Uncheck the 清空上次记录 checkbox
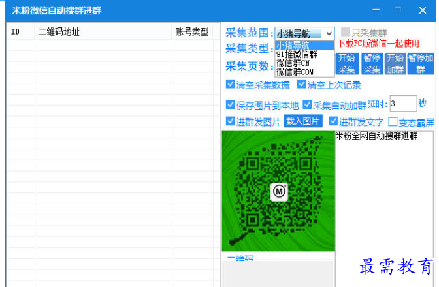Screen dimensions: 439x287 pyautogui.click(x=302, y=84)
